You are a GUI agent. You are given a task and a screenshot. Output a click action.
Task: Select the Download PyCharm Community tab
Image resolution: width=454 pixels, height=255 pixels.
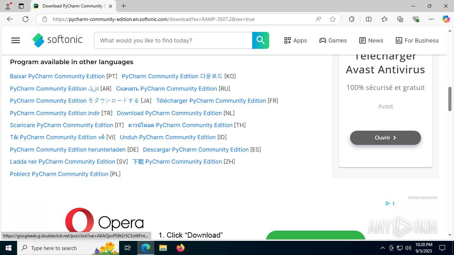point(73,6)
